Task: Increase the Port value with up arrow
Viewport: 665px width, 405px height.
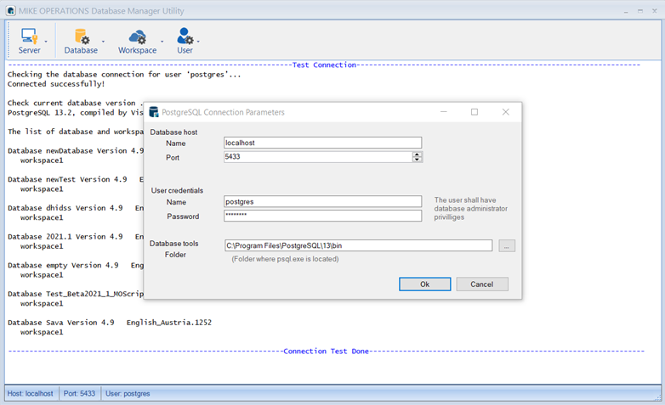Action: [x=418, y=155]
